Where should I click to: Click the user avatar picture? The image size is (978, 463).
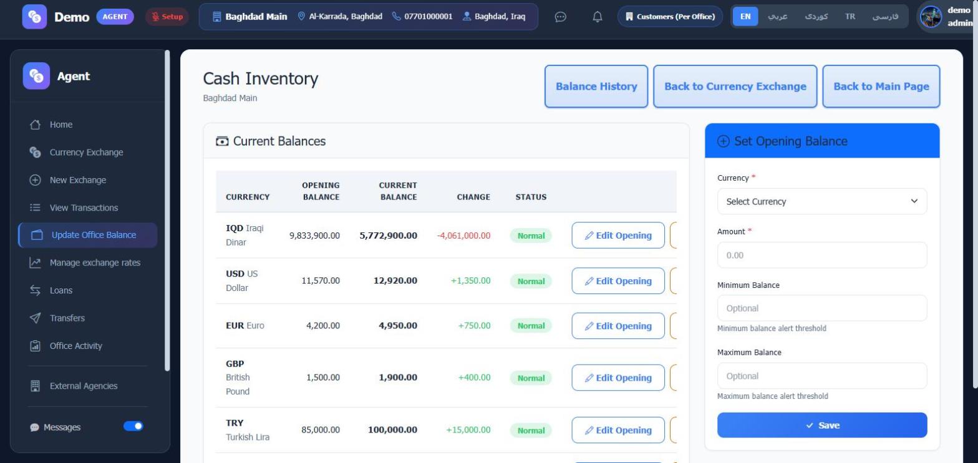point(931,17)
